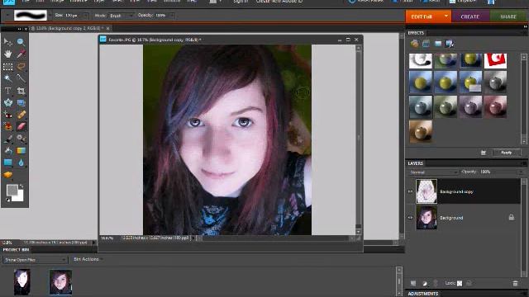Select the Cookie Cutter tool
The image size is (529, 297).
(7, 102)
